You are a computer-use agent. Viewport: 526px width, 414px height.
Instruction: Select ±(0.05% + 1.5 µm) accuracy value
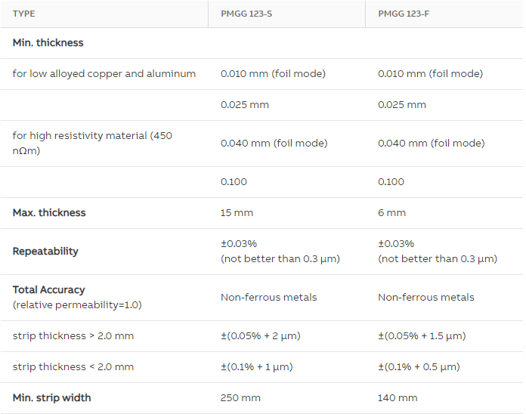tap(422, 336)
